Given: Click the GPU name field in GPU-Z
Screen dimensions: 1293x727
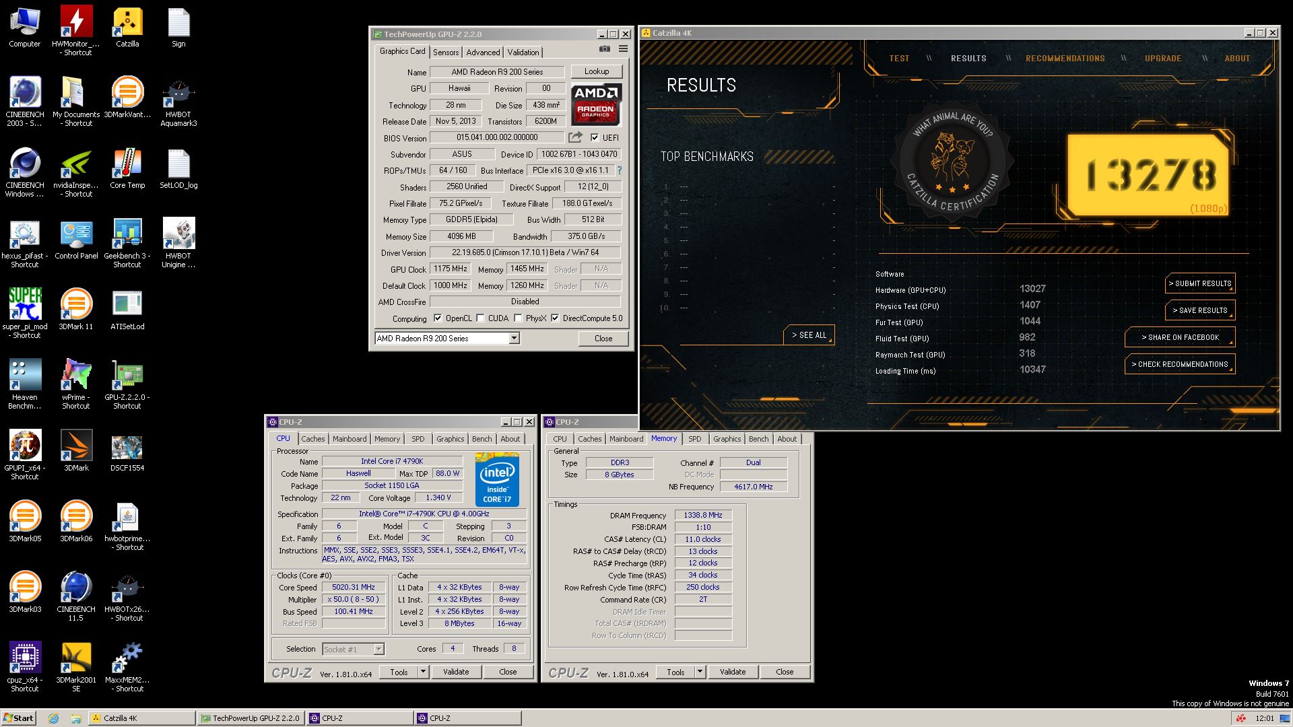Looking at the screenshot, I should (x=497, y=72).
